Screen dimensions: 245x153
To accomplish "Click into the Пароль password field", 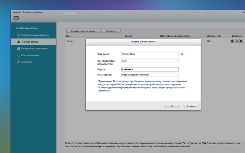I will click(x=150, y=69).
